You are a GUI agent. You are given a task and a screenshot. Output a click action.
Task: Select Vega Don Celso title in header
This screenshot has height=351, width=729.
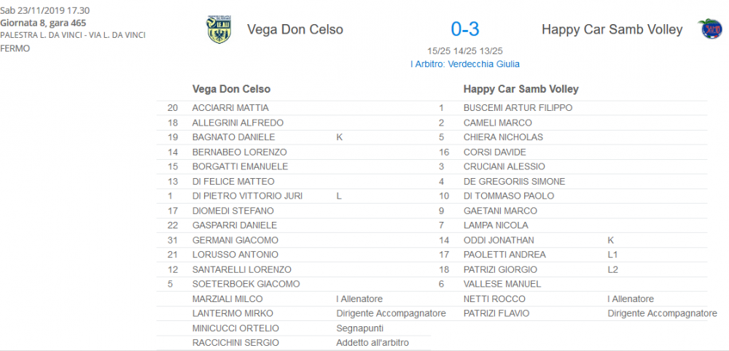coord(295,29)
